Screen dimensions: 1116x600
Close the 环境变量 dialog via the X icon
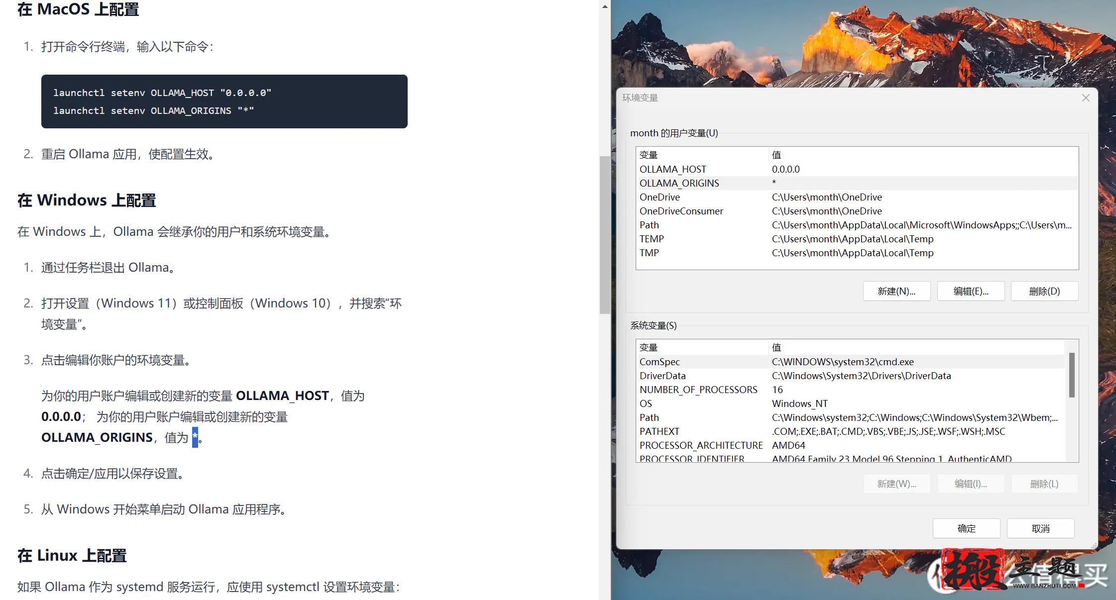point(1086,98)
